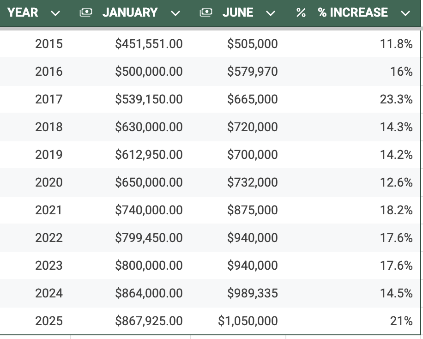Select the 2022 year cell
Screen dimensions: 423x339
tap(49, 238)
